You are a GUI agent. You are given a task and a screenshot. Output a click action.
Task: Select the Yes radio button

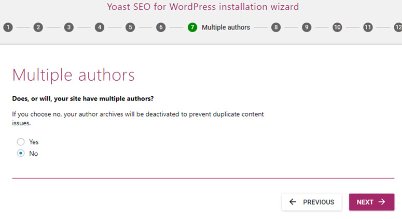coord(21,142)
